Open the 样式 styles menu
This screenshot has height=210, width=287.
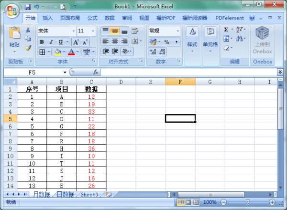(192, 40)
